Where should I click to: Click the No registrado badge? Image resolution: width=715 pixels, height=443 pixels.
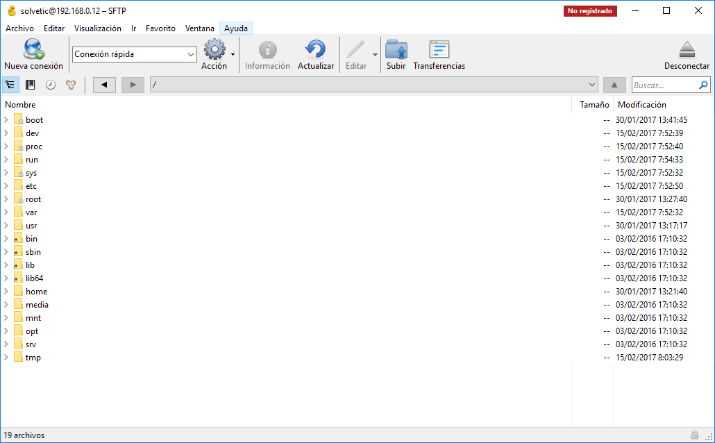point(590,11)
